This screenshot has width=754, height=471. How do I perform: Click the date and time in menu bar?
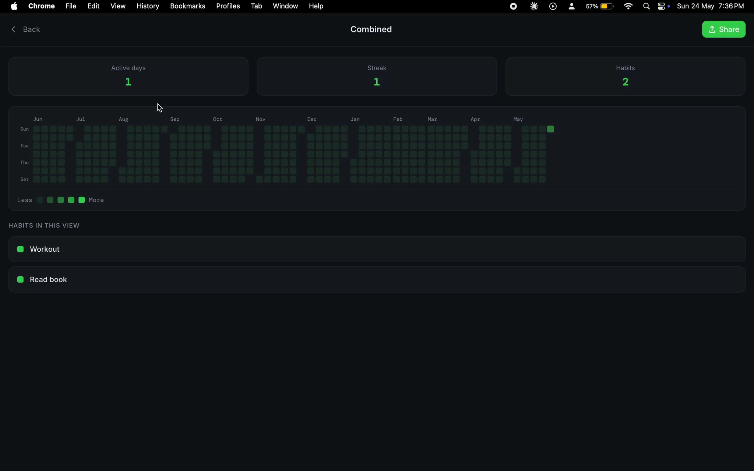click(710, 6)
